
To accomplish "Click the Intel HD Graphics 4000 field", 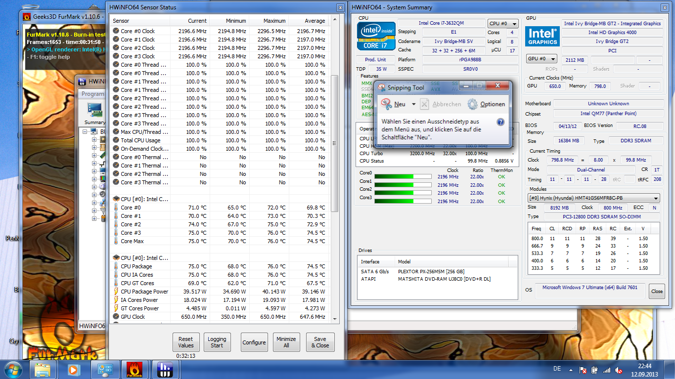I will coord(612,33).
